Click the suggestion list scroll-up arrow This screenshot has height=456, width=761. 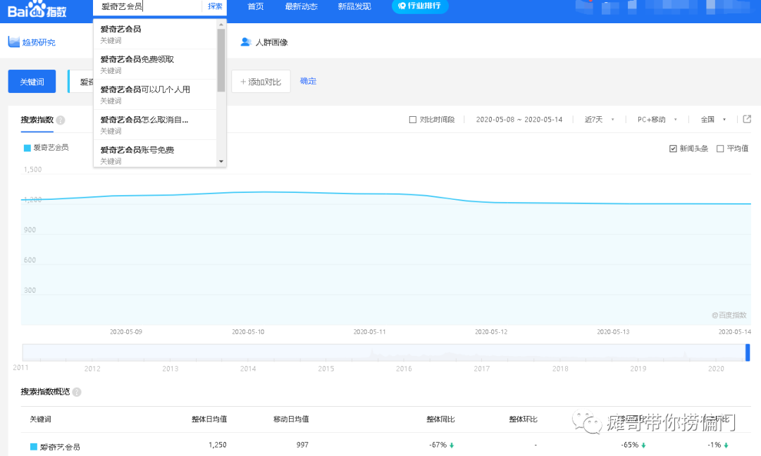pos(221,24)
